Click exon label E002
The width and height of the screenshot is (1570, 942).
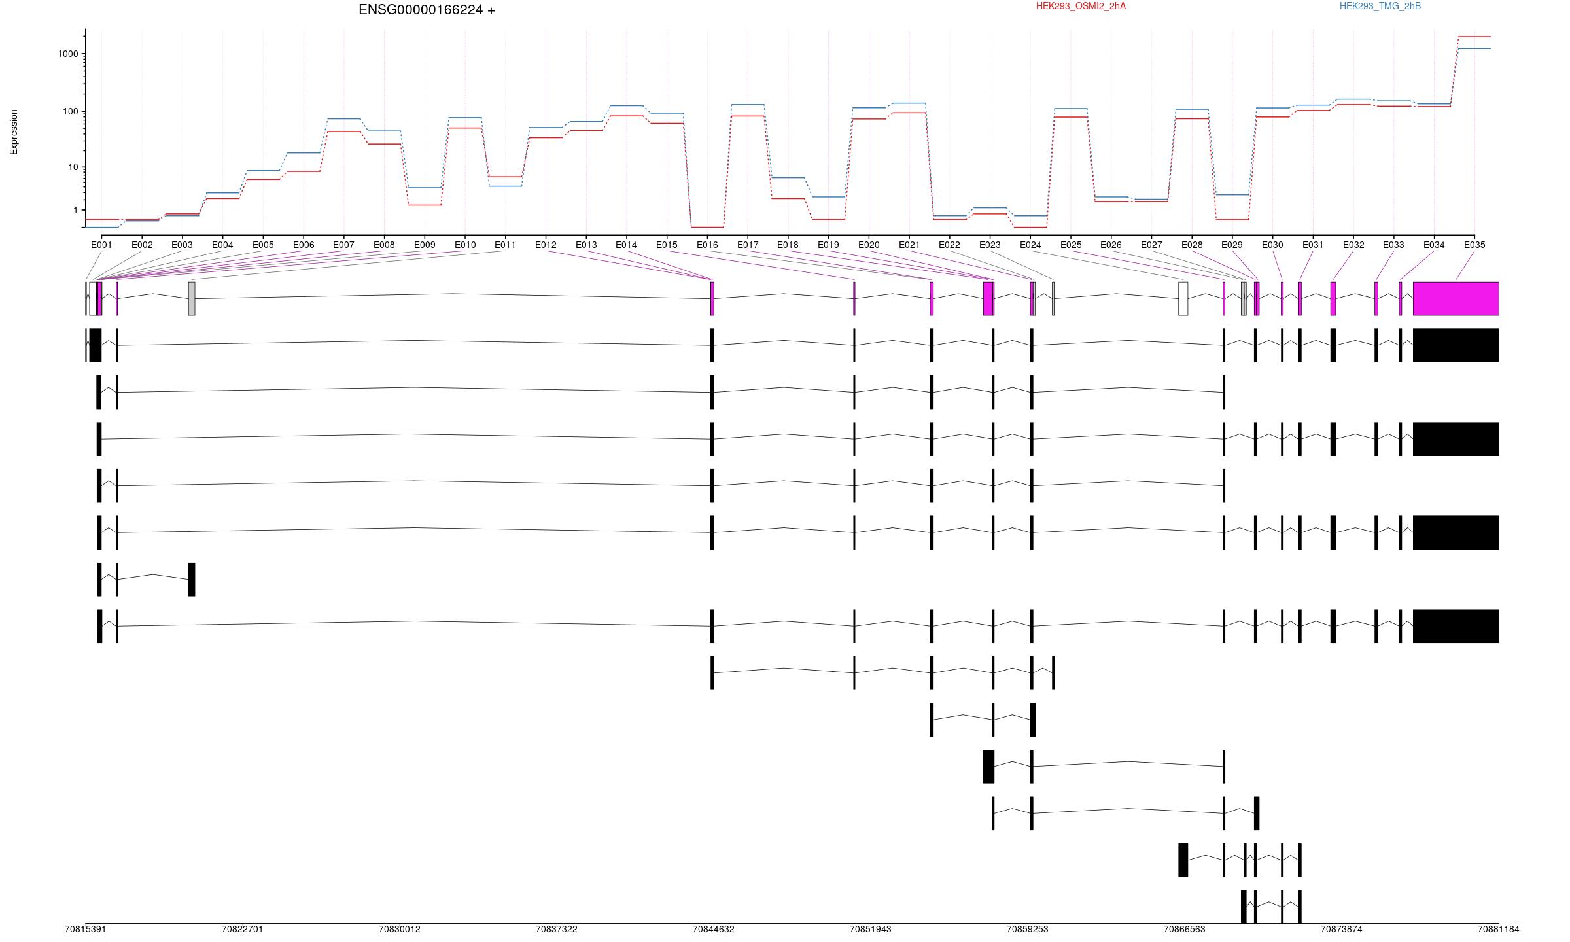[142, 245]
